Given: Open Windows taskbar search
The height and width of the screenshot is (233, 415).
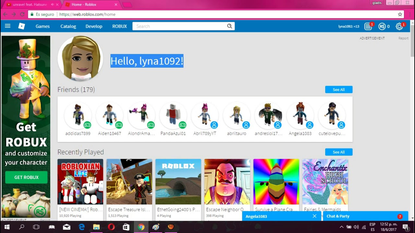Looking at the screenshot, I should [21, 227].
